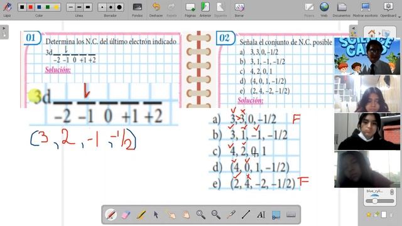Select the laser pointer tool
This screenshot has width=402, height=226.
click(x=231, y=215)
